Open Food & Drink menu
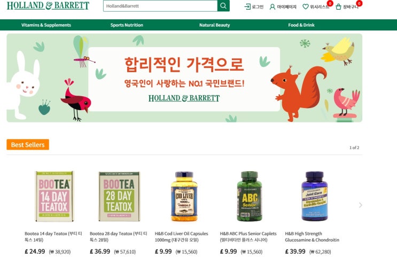 (x=301, y=25)
